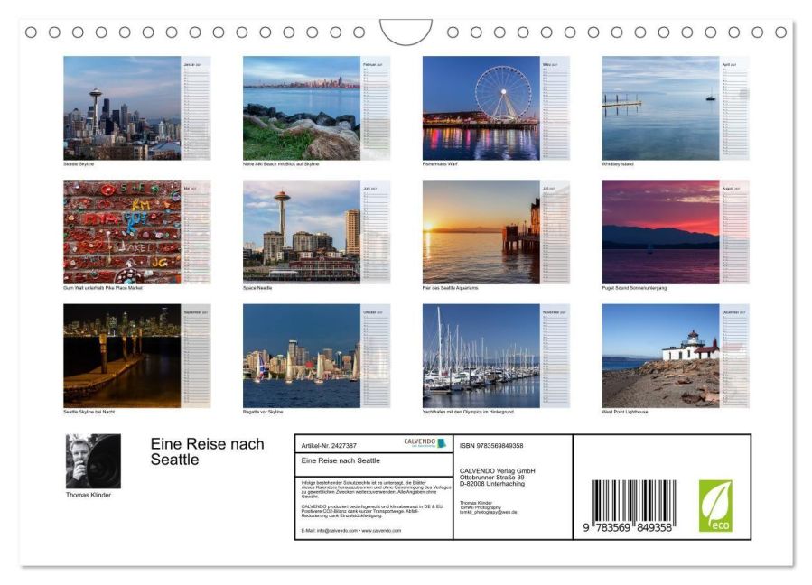Screen dimensions: 812x585
Task: Open the Alki Beach skyline February photo
Action: point(302,107)
